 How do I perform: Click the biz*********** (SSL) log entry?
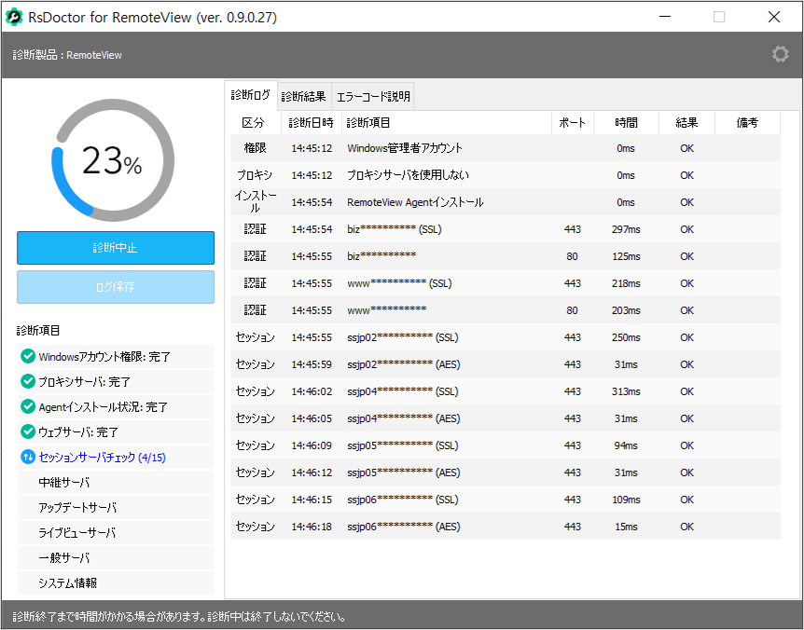[505, 229]
